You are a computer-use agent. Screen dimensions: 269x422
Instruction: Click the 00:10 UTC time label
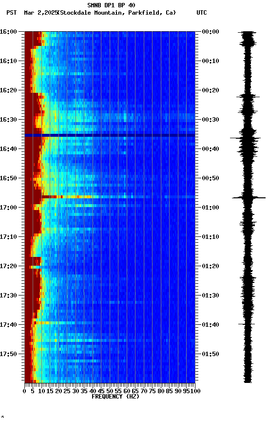[x=211, y=61]
